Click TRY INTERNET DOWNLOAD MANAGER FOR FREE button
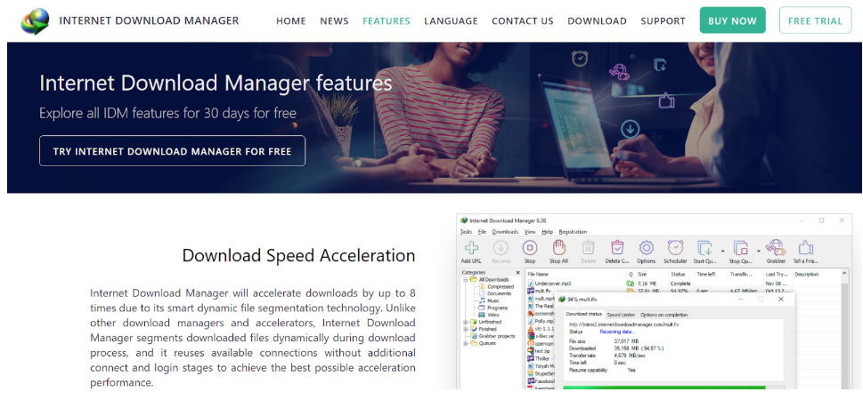Image resolution: width=863 pixels, height=400 pixels. pyautogui.click(x=172, y=150)
